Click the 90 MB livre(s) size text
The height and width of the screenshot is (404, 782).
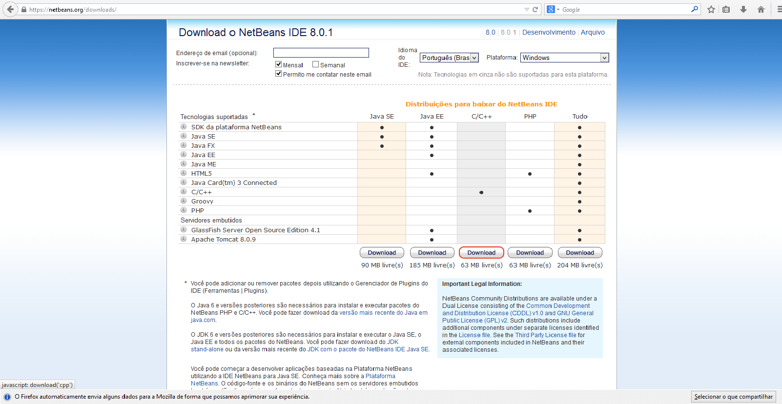pos(382,265)
